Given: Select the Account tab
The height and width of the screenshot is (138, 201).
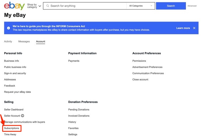Looking at the screenshot, I should (41, 41).
